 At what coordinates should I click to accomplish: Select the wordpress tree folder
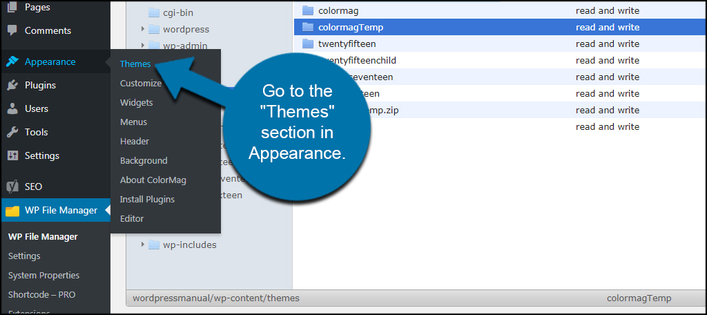pos(186,29)
